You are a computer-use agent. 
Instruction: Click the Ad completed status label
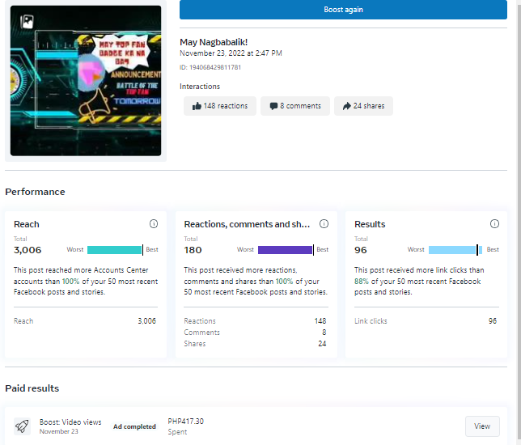134,426
